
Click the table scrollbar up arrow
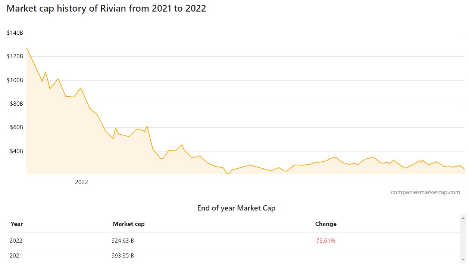tap(463, 218)
